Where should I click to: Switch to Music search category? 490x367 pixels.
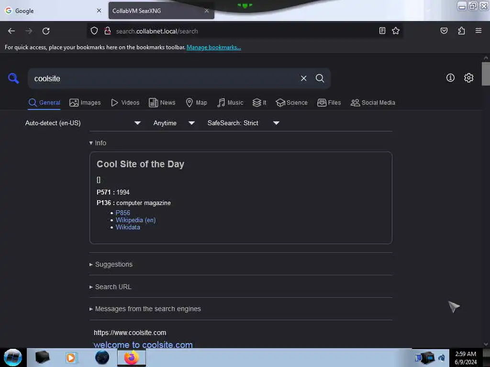[x=230, y=103]
